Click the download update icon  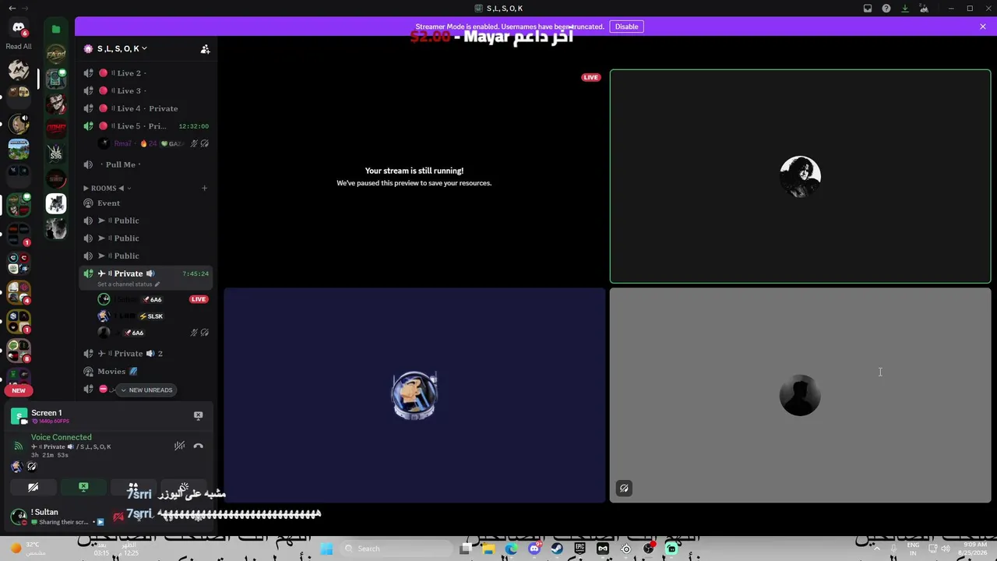click(904, 9)
